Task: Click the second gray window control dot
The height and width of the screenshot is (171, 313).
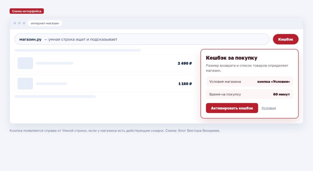Action: 19,23
